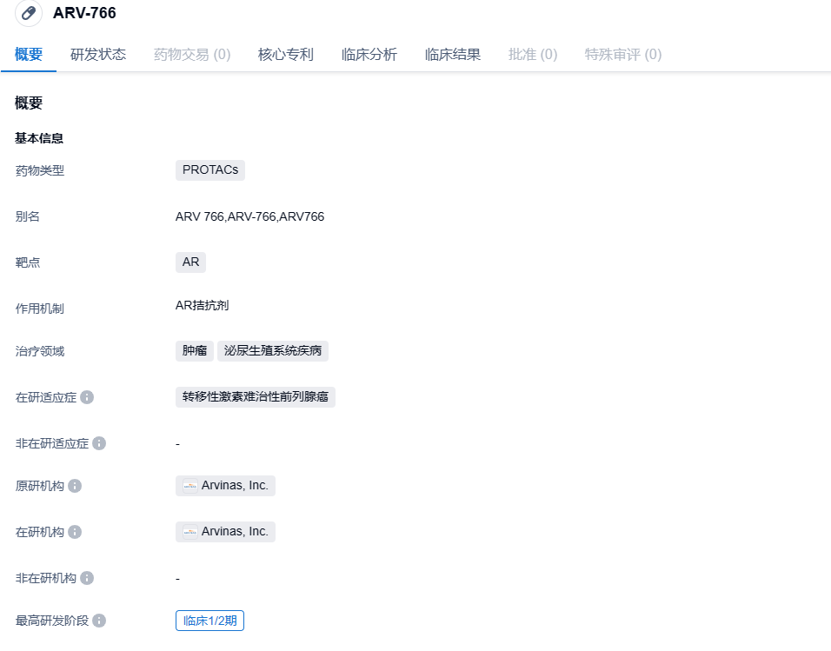Click info icon next to 非在研适应症

pos(99,443)
